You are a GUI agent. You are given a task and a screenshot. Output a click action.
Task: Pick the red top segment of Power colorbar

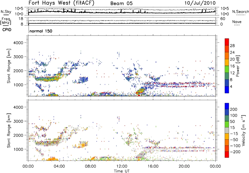coord(227,42)
